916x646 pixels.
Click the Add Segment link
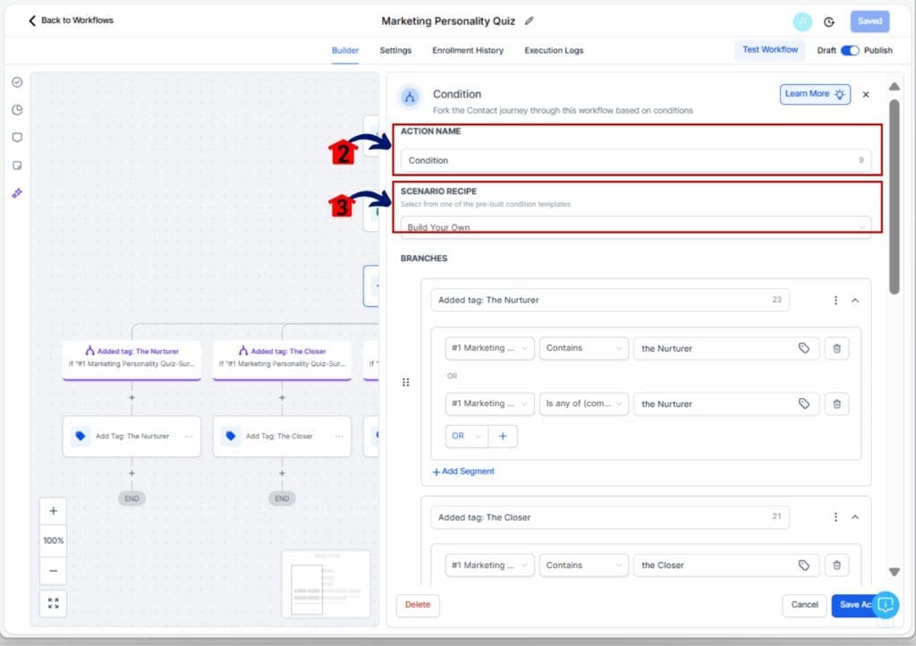[463, 472]
